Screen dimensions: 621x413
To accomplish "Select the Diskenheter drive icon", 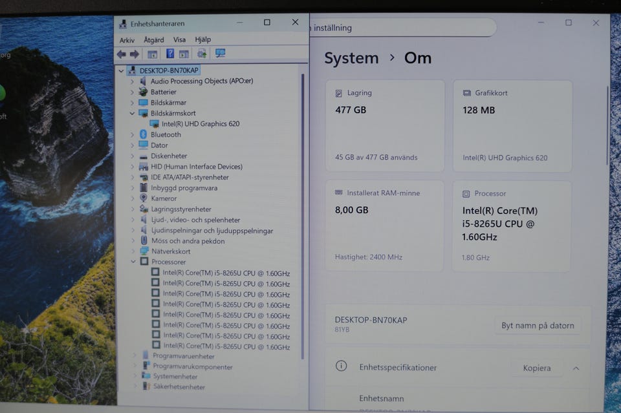I will (144, 156).
